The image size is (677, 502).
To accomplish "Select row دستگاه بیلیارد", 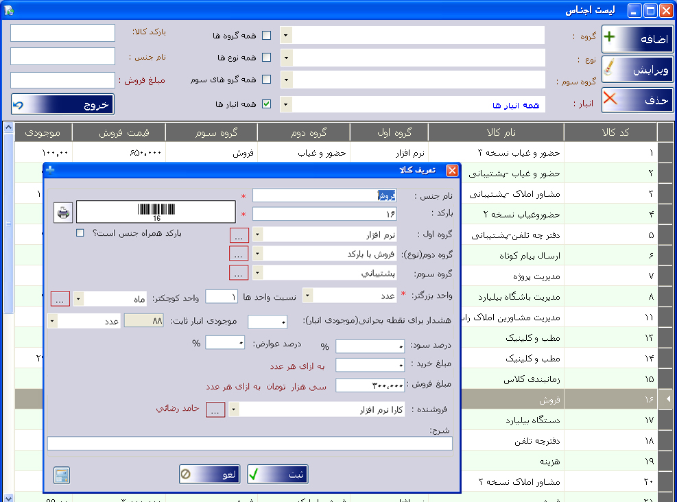I will click(559, 420).
